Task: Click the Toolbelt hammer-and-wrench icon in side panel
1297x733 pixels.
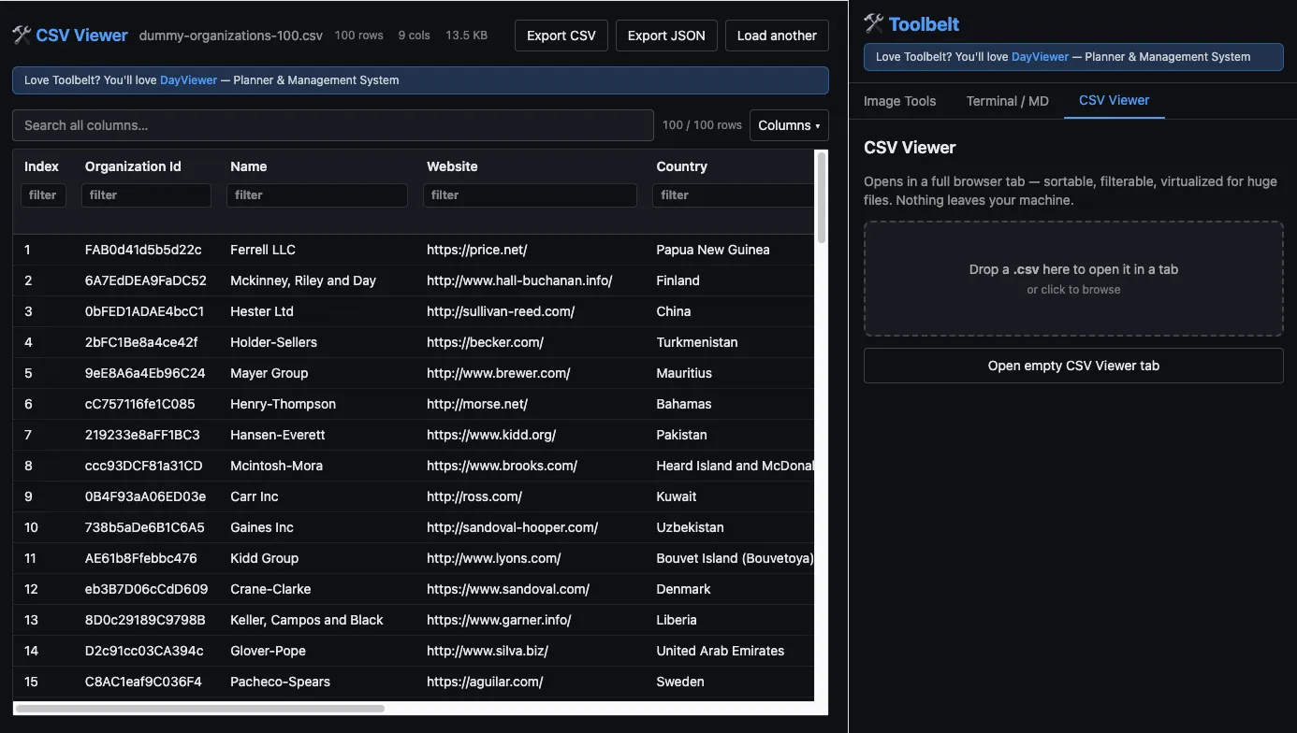Action: [x=874, y=23]
